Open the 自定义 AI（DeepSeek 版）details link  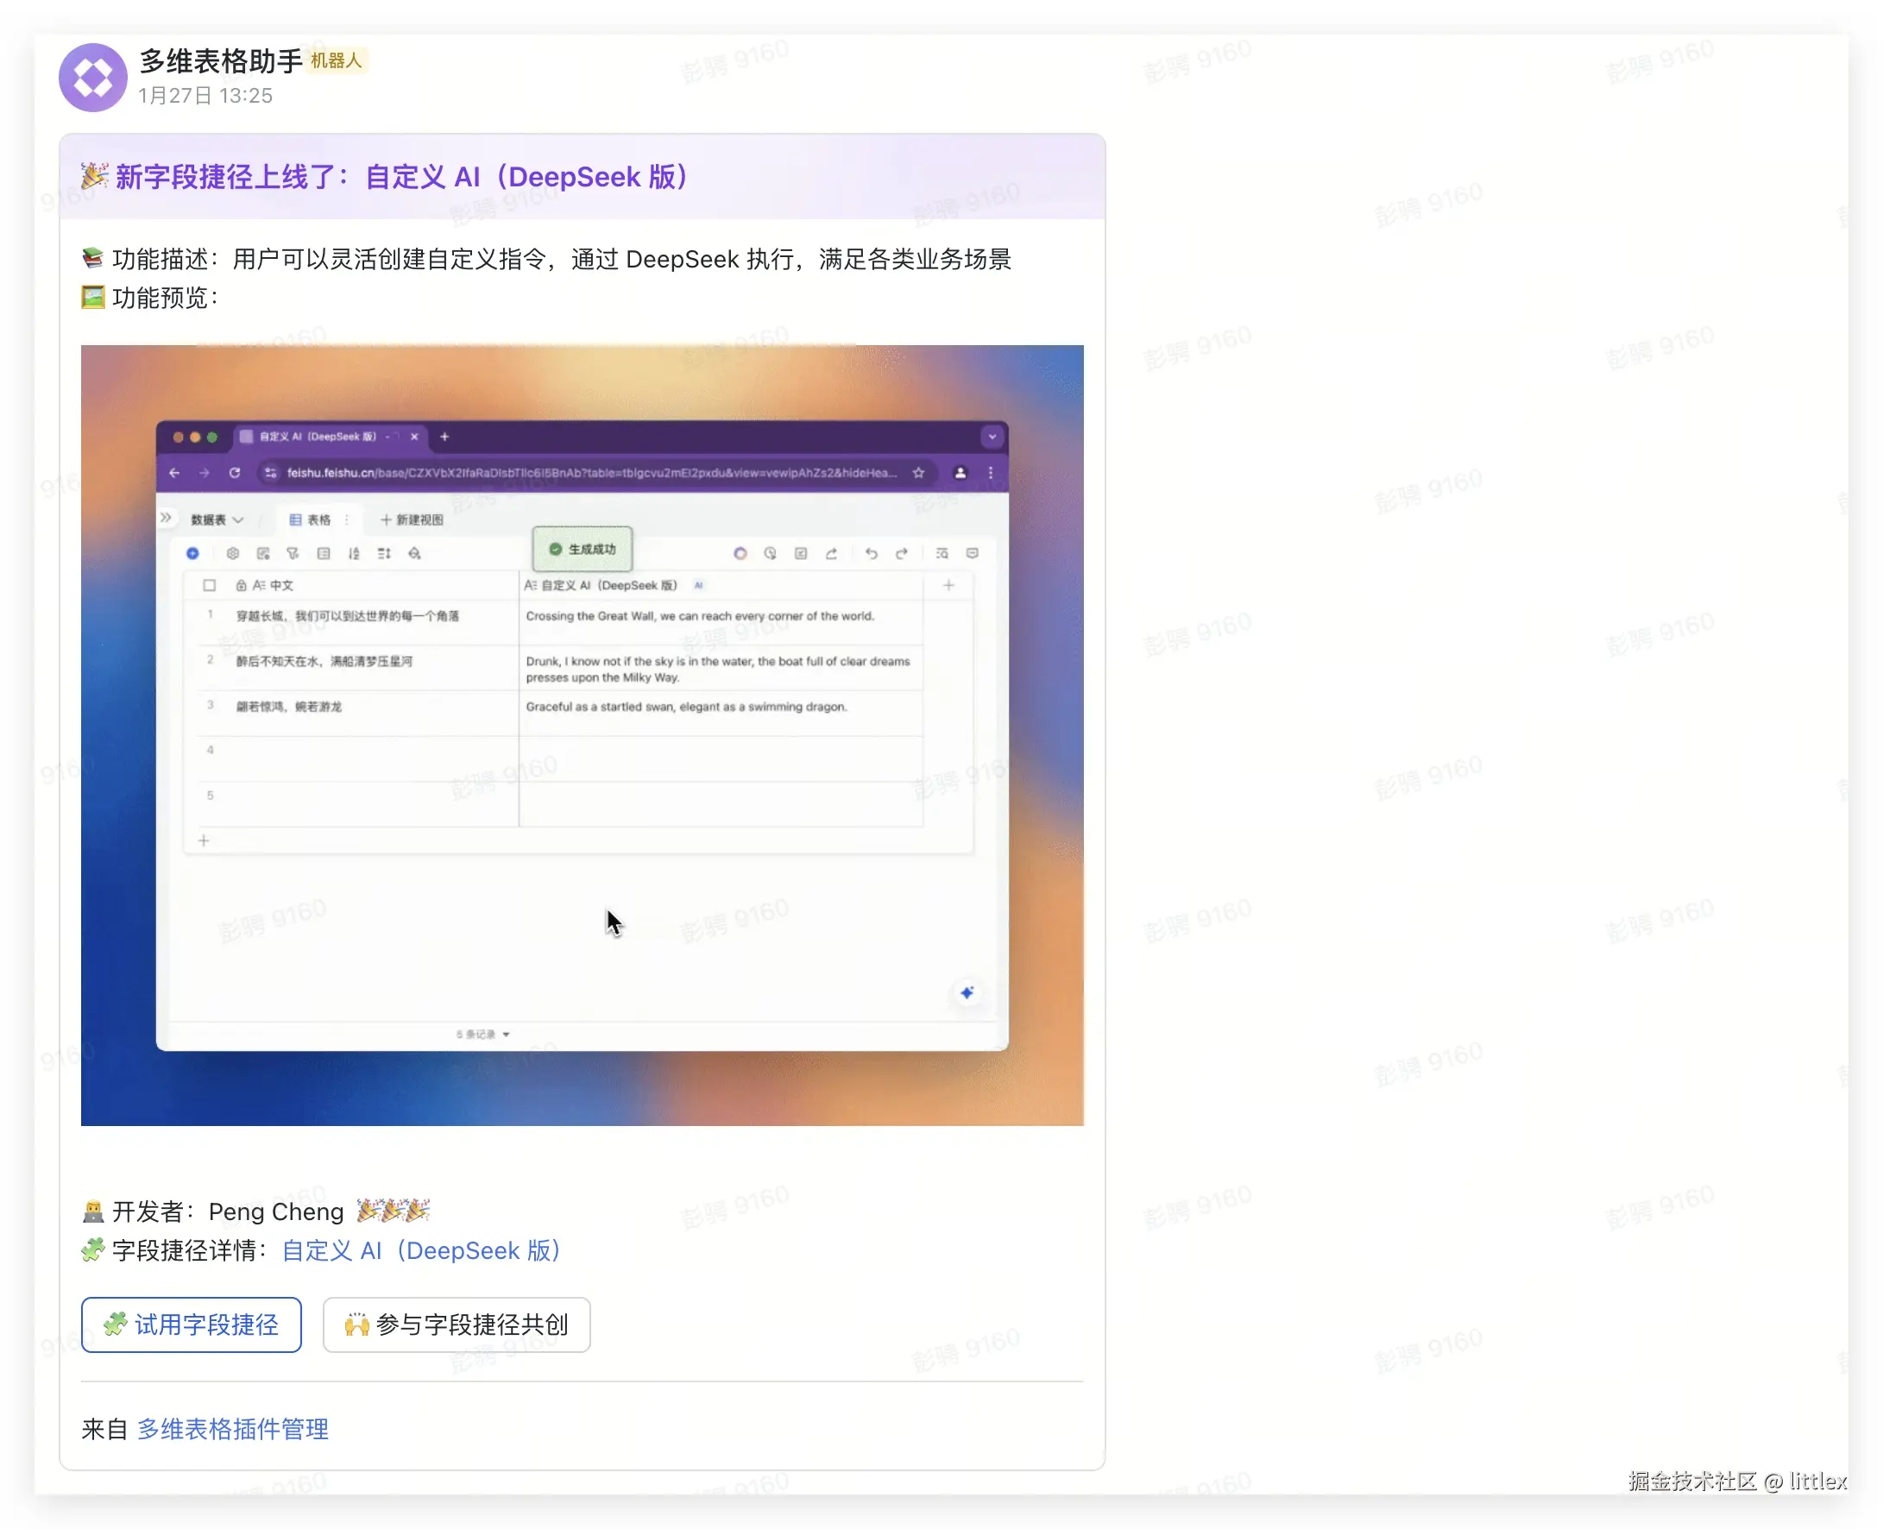[x=421, y=1250]
